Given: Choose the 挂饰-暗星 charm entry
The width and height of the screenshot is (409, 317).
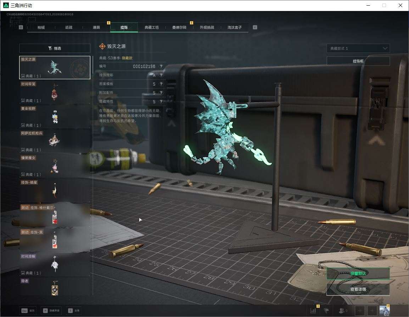Looking at the screenshot, I should (x=55, y=190).
